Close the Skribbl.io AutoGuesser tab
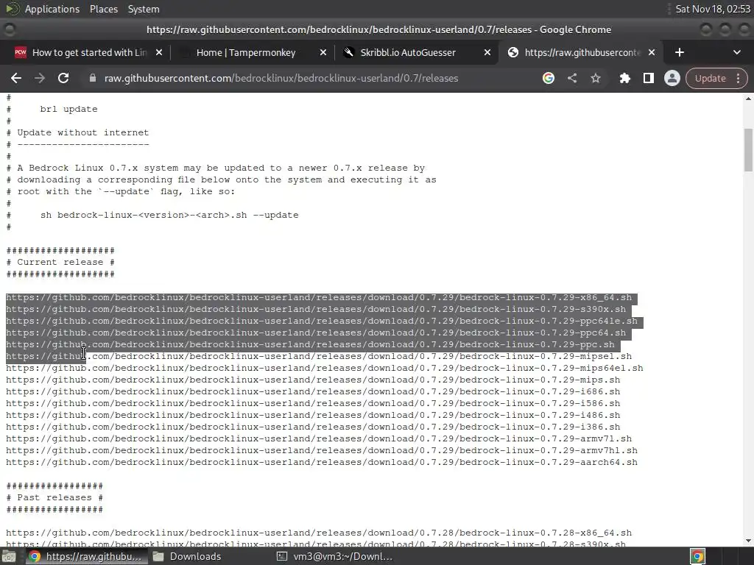 coord(487,52)
